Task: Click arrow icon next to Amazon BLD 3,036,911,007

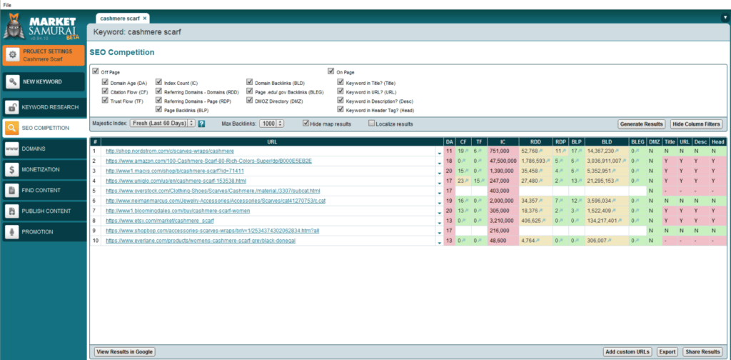Action: (x=624, y=161)
